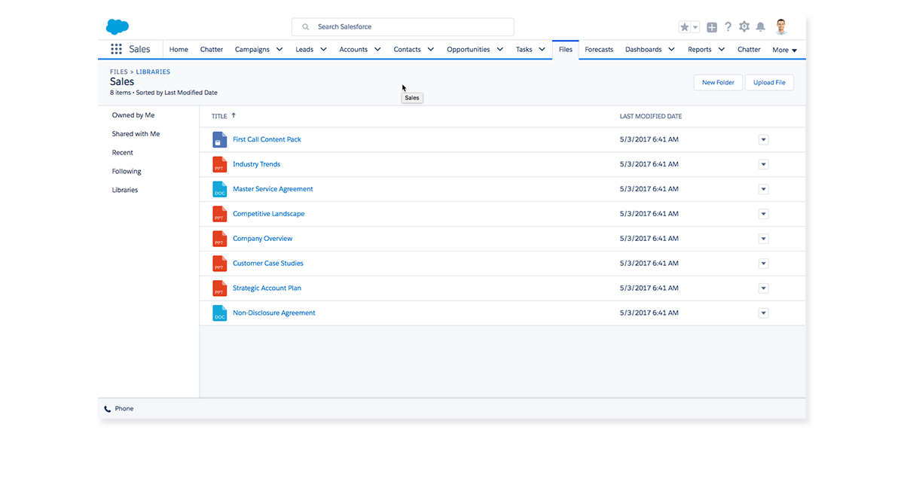Open the user profile avatar
Viewport: 904px width, 482px height.
coord(781,27)
